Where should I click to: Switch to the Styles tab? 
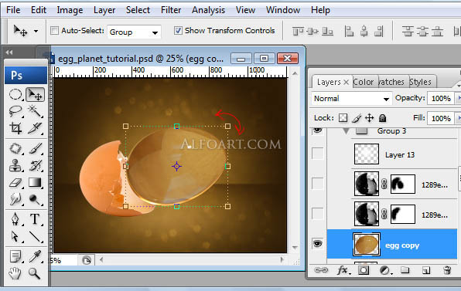[421, 82]
